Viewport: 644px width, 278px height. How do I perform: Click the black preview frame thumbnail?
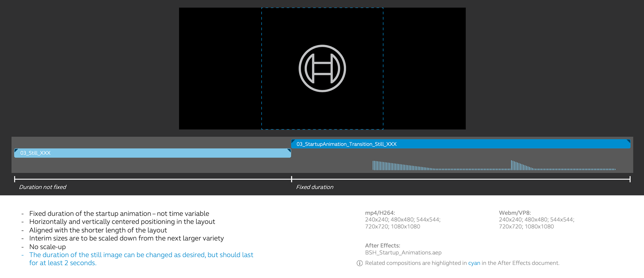point(322,68)
